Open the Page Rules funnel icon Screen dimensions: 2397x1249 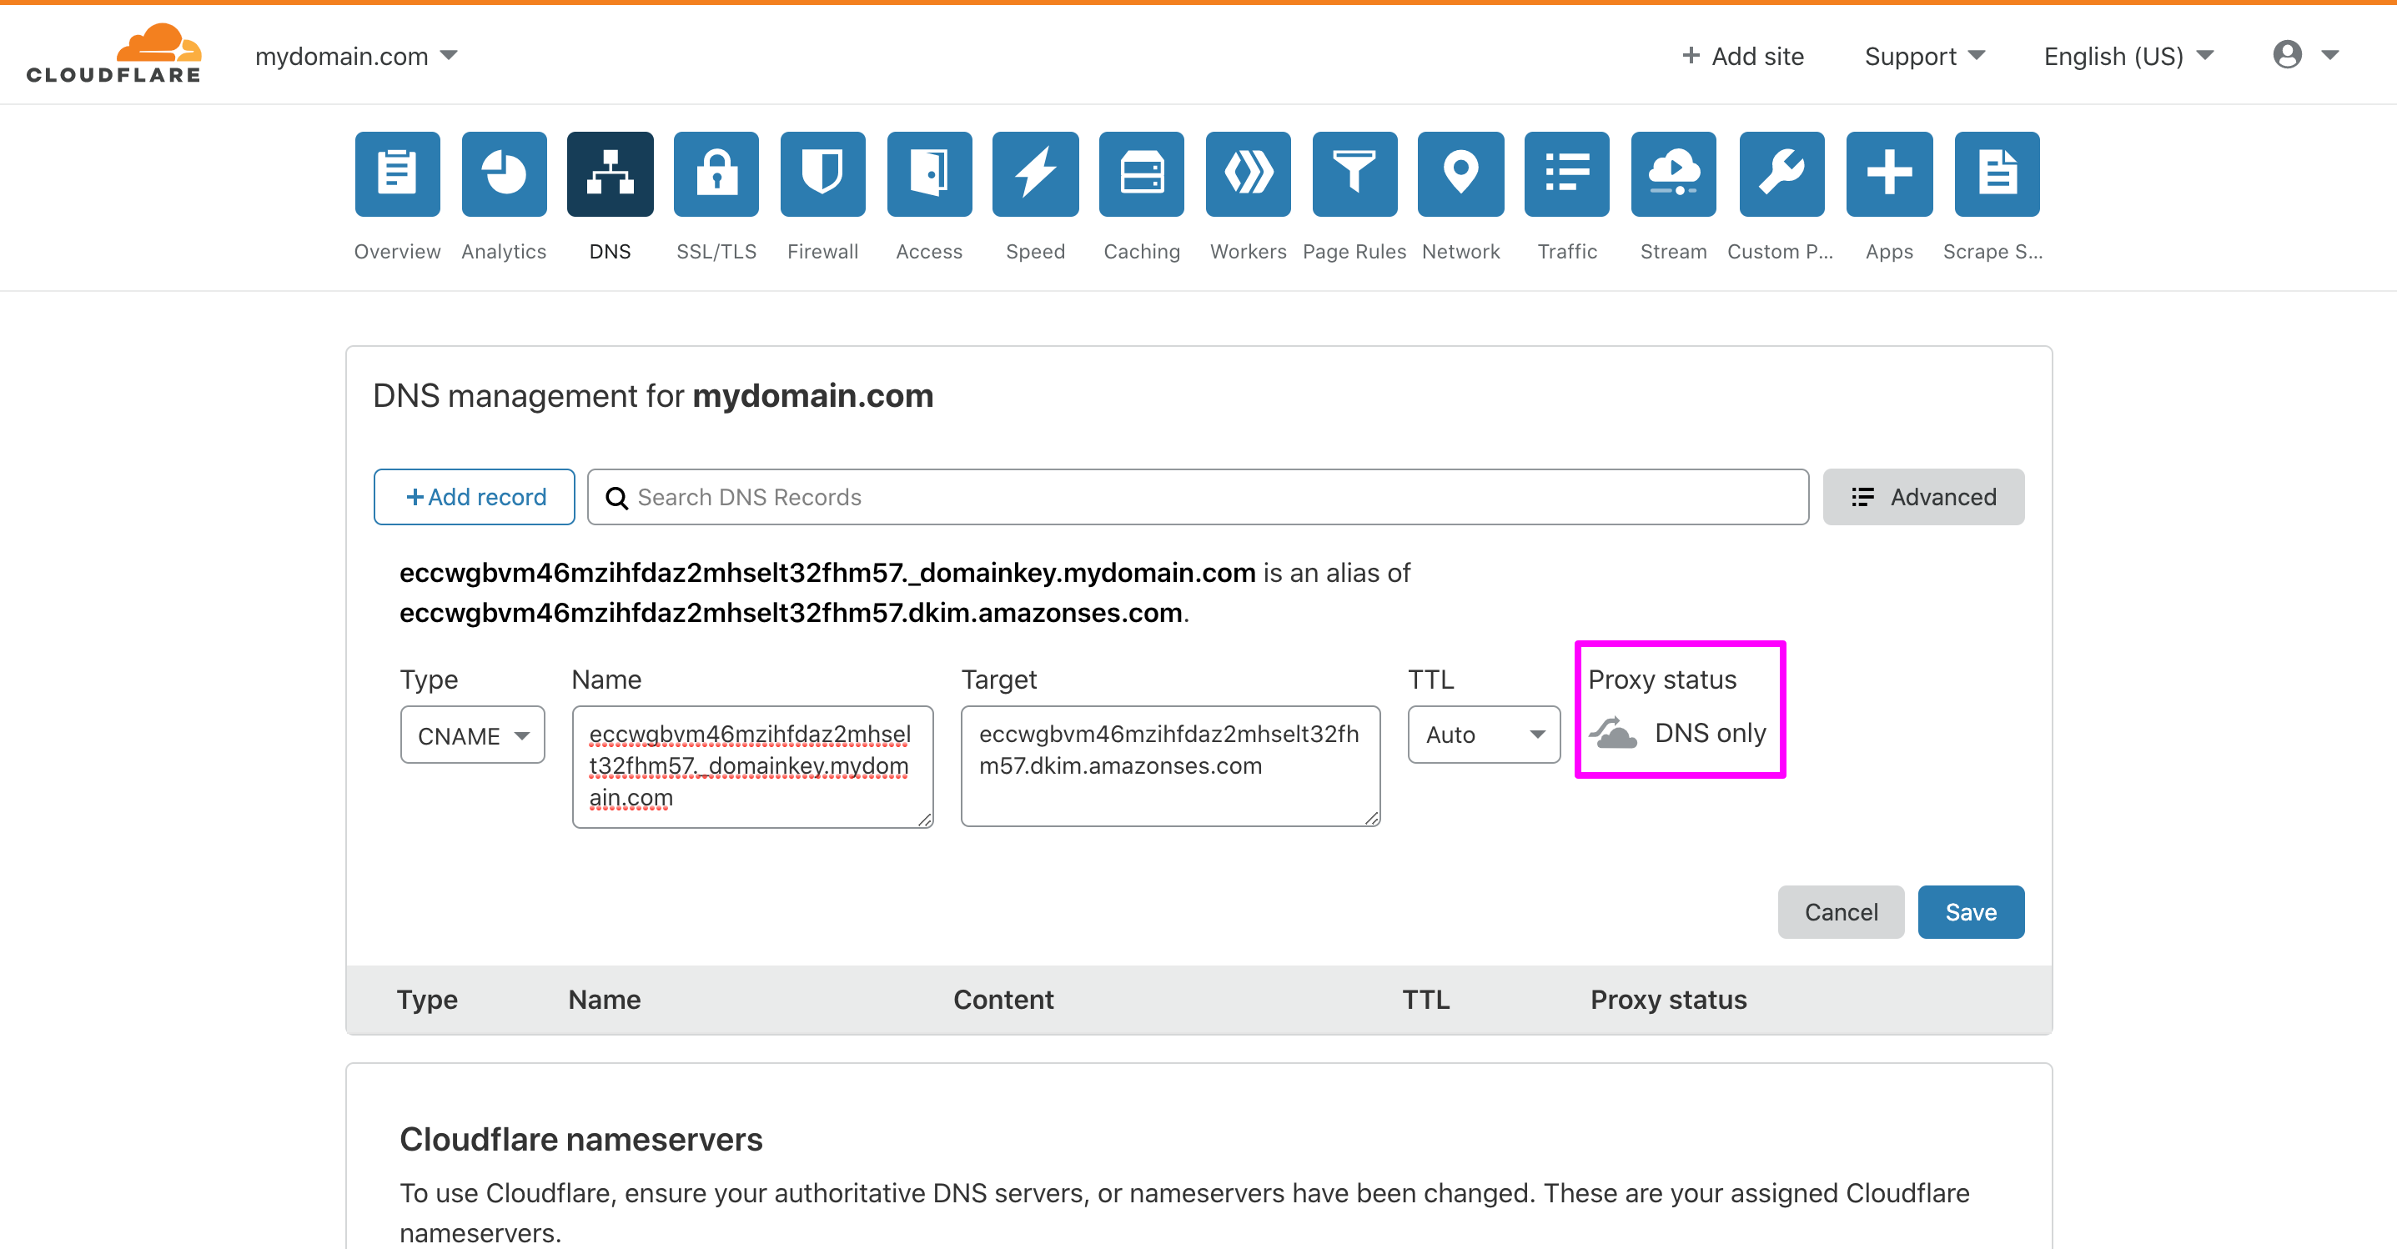click(1354, 174)
